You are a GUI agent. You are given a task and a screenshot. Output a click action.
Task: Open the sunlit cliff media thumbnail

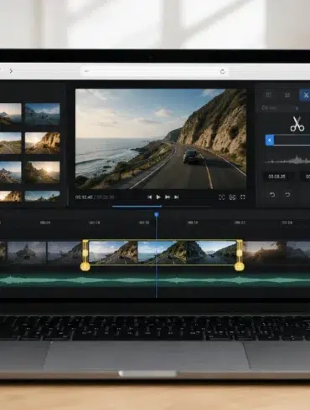[x=43, y=143]
